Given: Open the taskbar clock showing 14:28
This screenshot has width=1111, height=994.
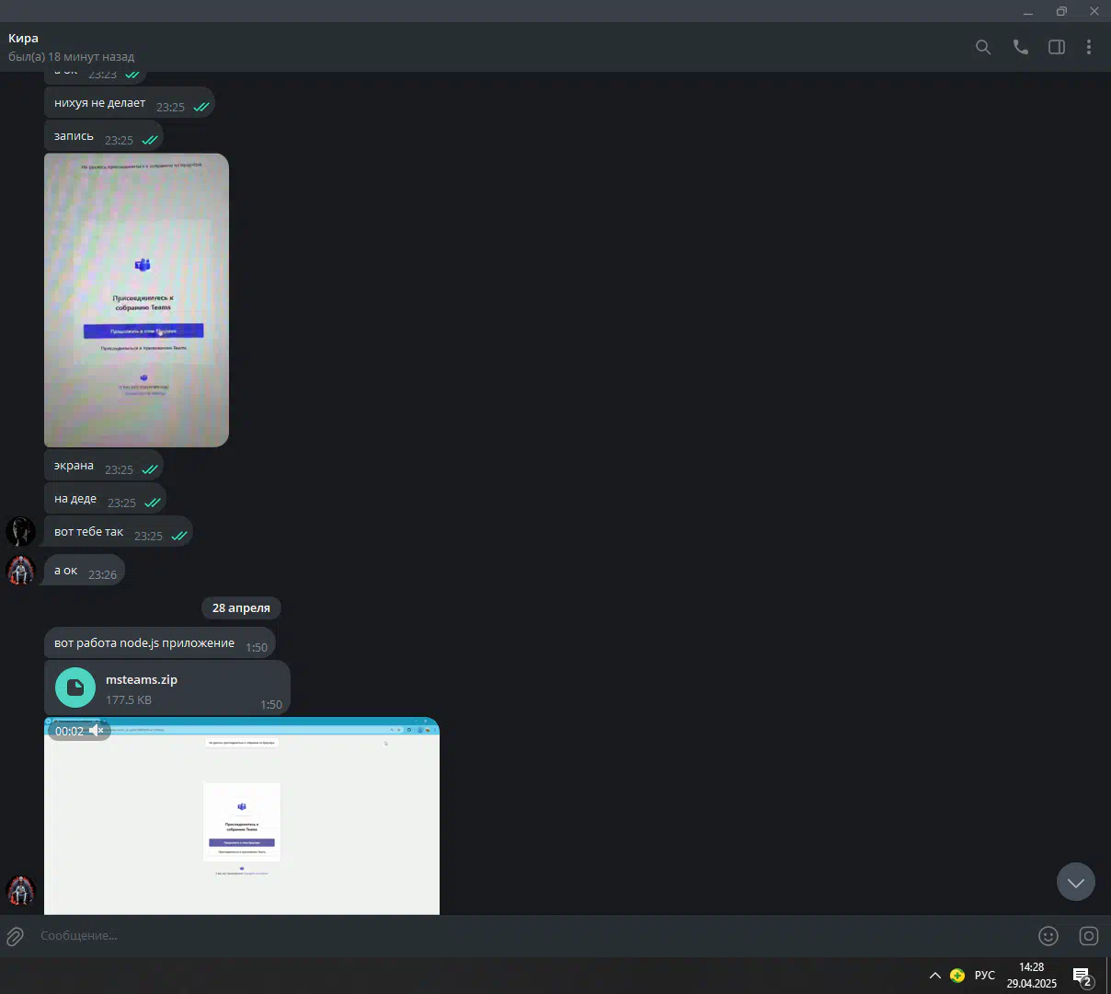Looking at the screenshot, I should 1032,976.
